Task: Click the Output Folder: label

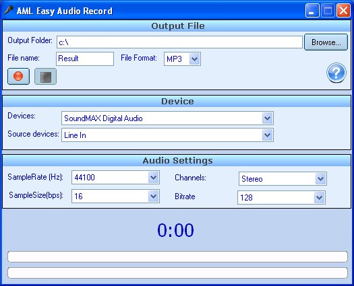Action: pyautogui.click(x=30, y=40)
